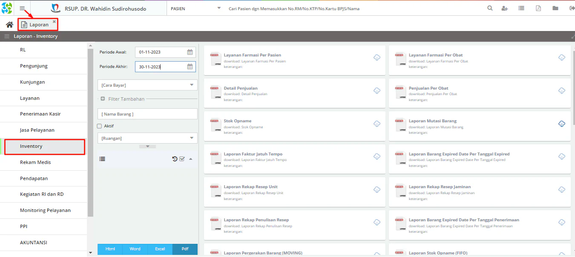Open the folder icon in top toolbar

click(x=555, y=8)
